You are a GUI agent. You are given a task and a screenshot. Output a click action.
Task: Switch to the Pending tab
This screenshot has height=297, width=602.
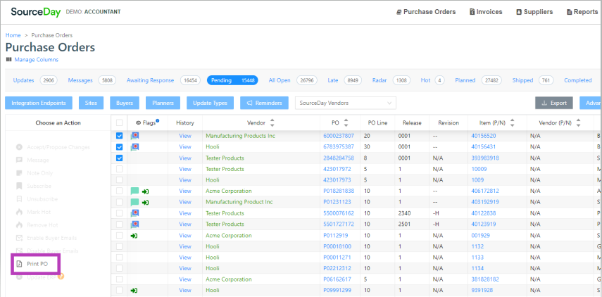point(232,80)
